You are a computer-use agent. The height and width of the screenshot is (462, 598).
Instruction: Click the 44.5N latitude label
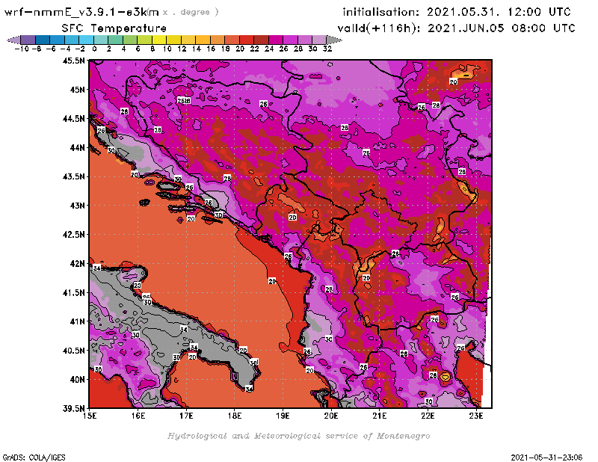(x=74, y=119)
